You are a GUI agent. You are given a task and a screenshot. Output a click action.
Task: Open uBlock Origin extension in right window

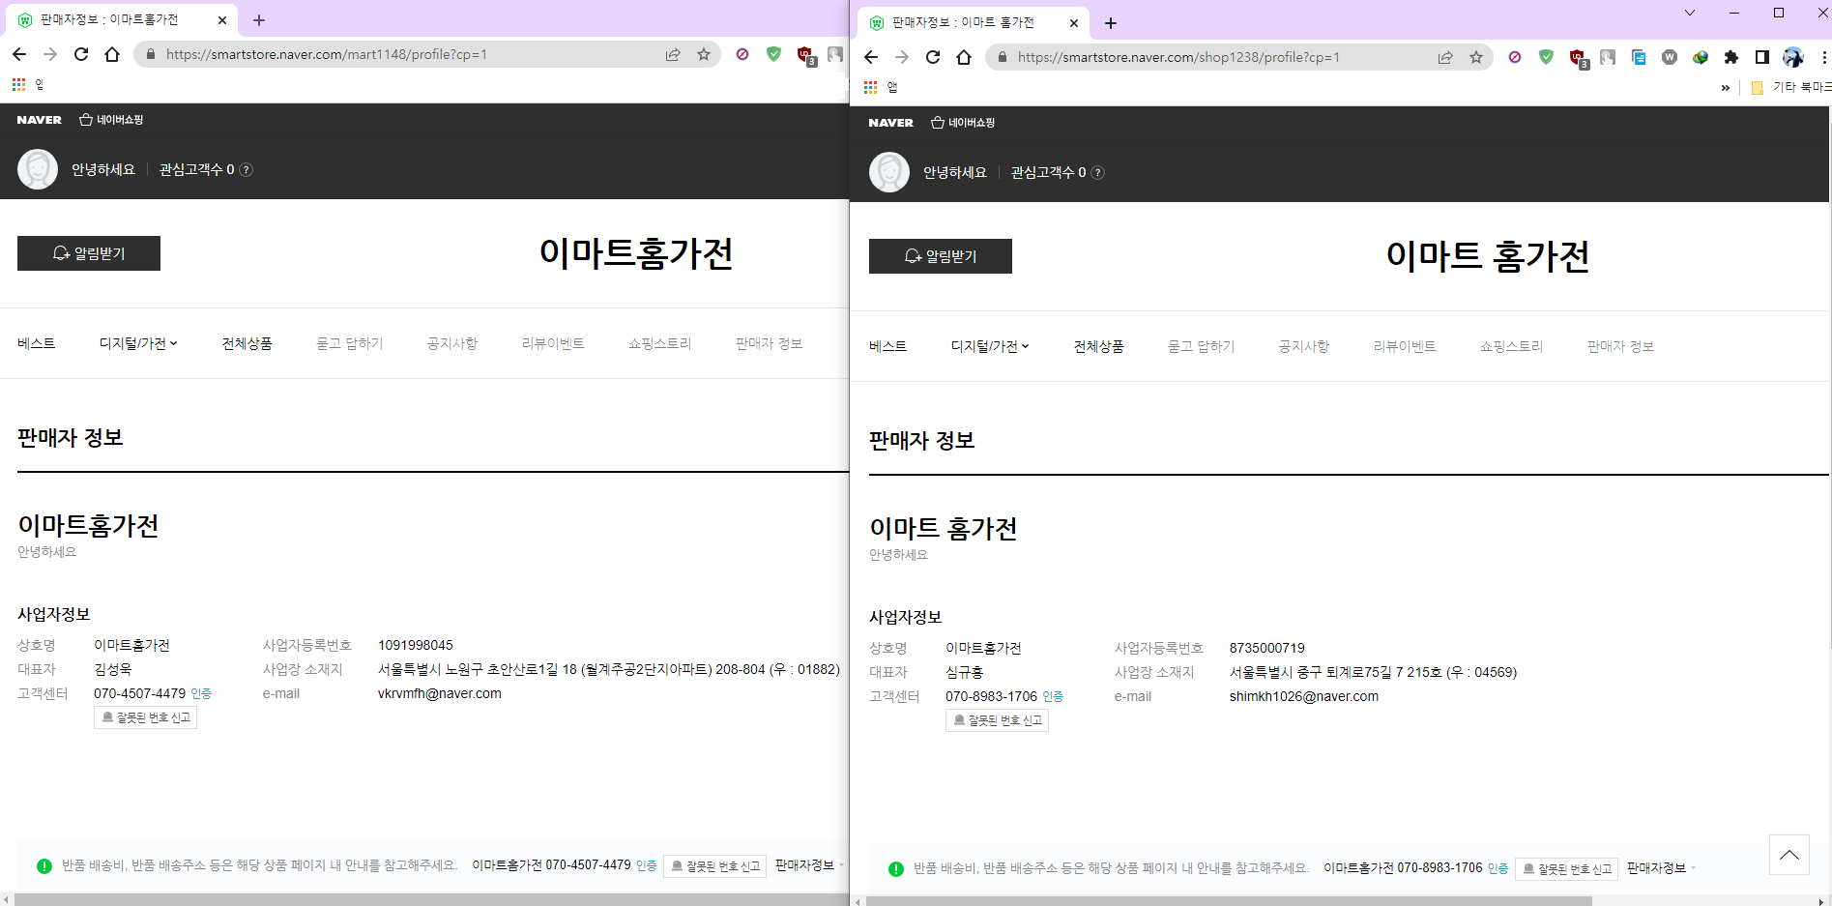1578,58
